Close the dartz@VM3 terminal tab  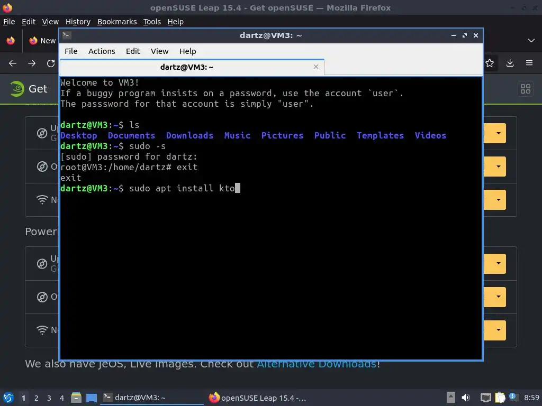point(315,67)
